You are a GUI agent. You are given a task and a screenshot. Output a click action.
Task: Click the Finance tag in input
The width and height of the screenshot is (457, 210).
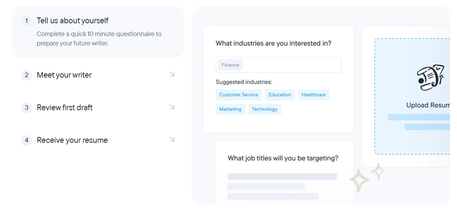[230, 65]
